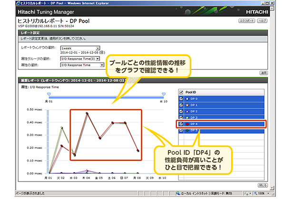Click the 0.50 msec axis label
Viewport: 295px width, 200px height.
pyautogui.click(x=34, y=109)
